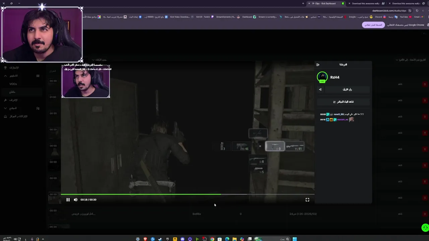Open Settings gear from taskbar

click(138, 239)
